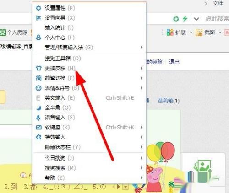Expand 更换皮肤 submenu arrow
Viewport: 229px width, 193px height.
(142, 68)
